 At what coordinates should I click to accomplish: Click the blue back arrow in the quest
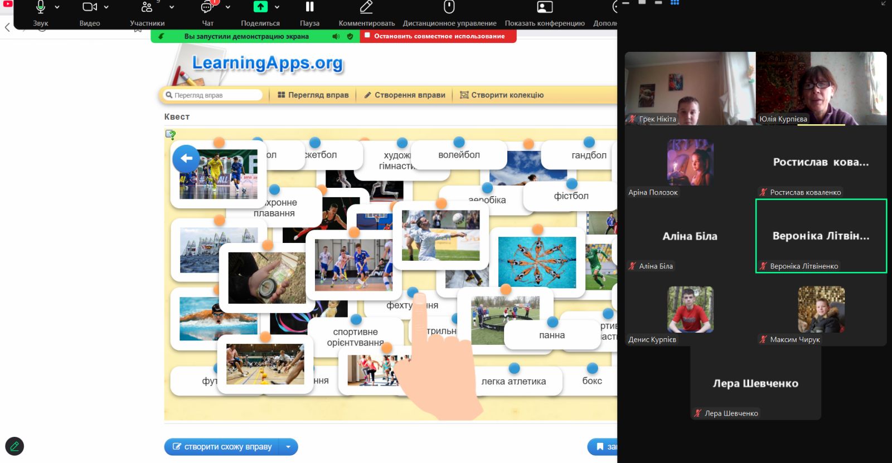pyautogui.click(x=186, y=158)
